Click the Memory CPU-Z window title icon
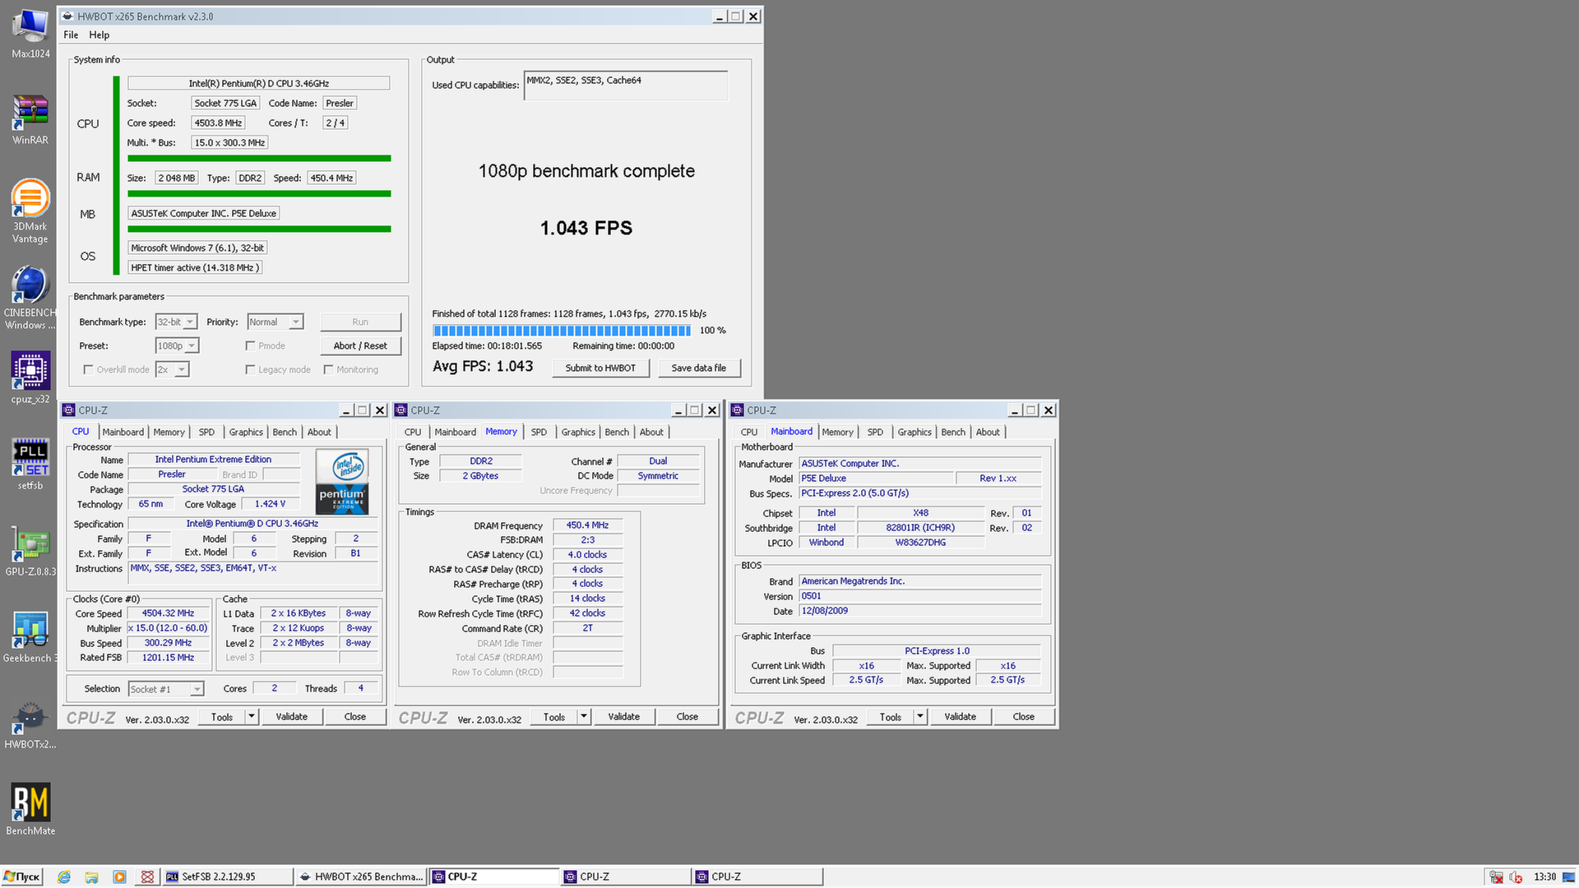The width and height of the screenshot is (1579, 888). (401, 410)
